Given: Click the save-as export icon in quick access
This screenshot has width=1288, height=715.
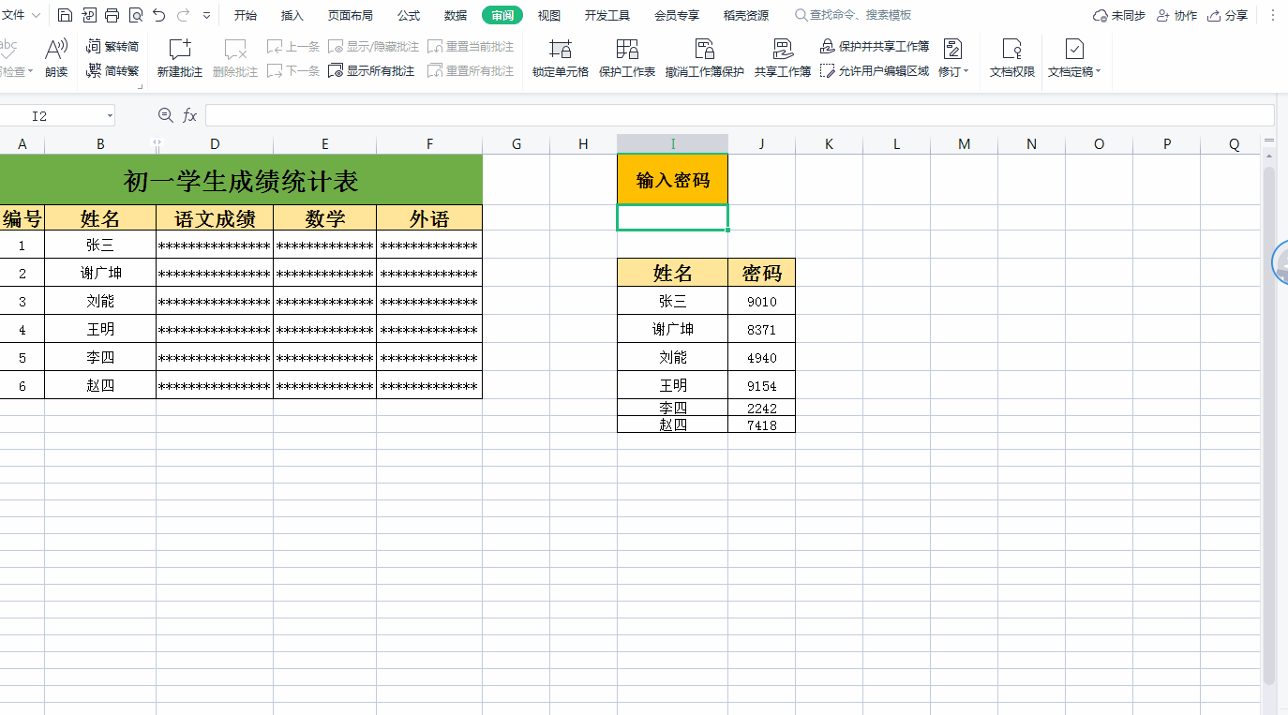Looking at the screenshot, I should pos(89,15).
